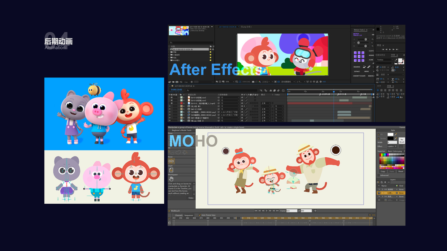Toggle visibility of the highlighted Moho Bone layer
The width and height of the screenshot is (447, 251).
(x=379, y=193)
